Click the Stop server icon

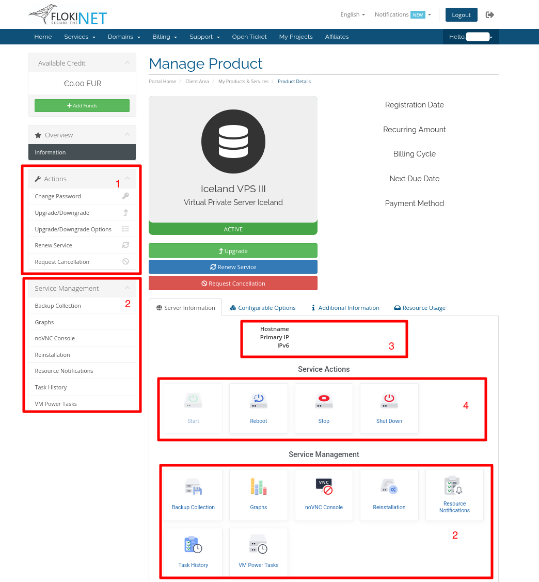pos(324,401)
